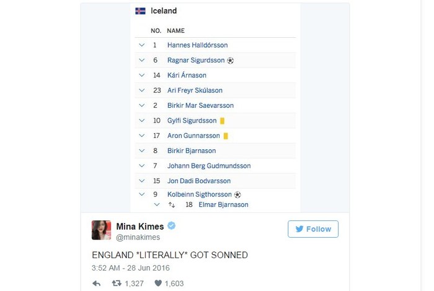Expand Birkir Bjarnason row chevron
Image resolution: width=434 pixels, height=291 pixels.
click(141, 150)
